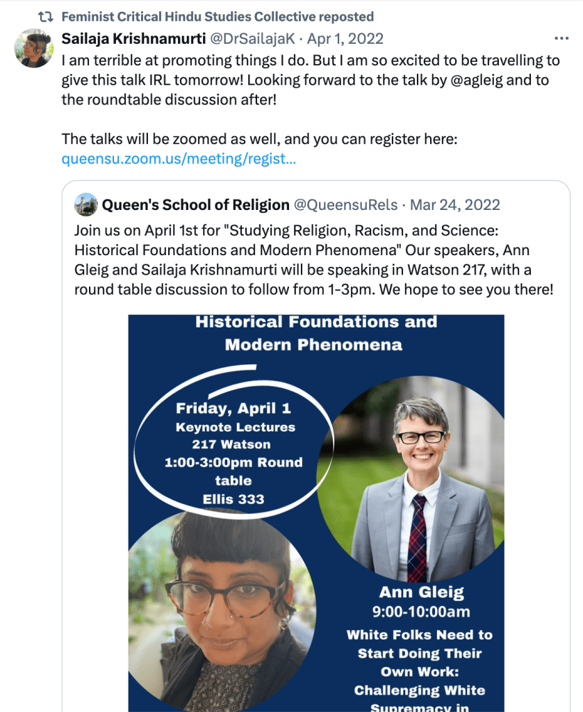
Task: Click the @QueensuRels handle
Action: 345,204
